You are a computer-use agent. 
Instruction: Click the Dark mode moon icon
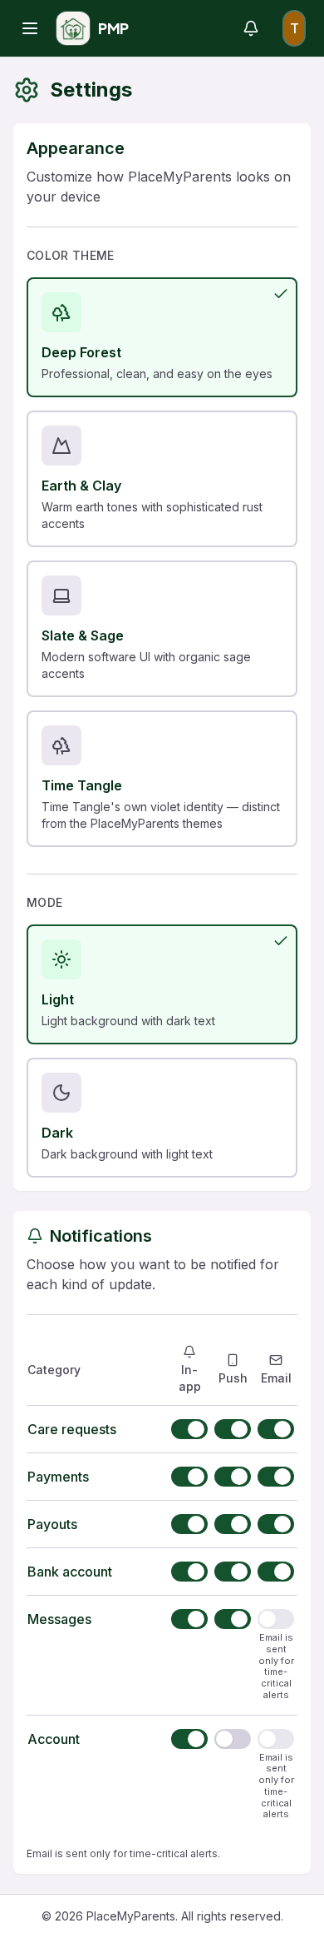pyautogui.click(x=61, y=1093)
